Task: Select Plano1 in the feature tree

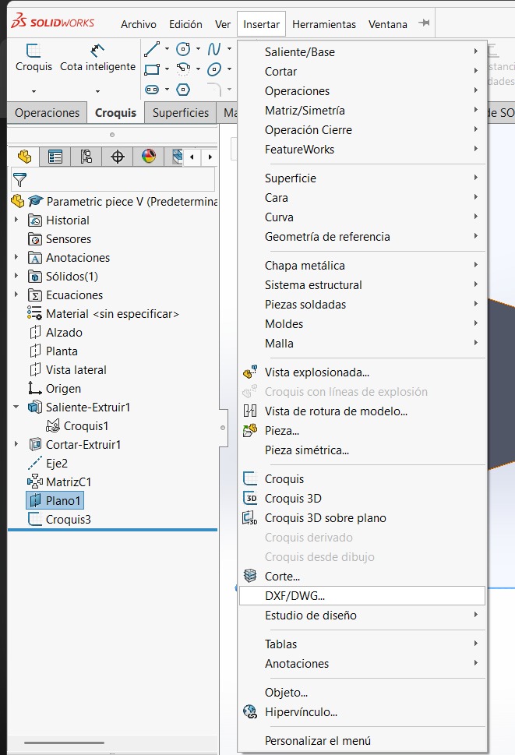Action: click(55, 501)
